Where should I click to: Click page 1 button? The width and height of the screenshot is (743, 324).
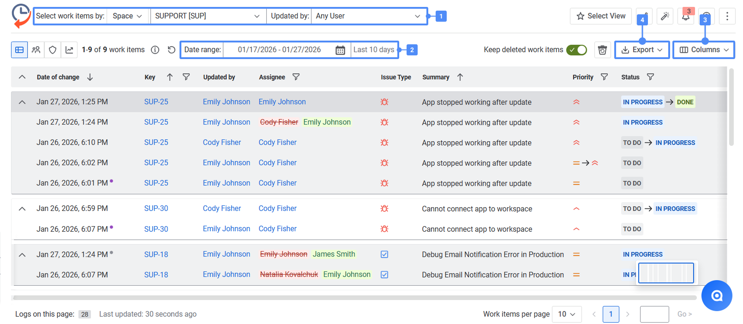pos(611,314)
